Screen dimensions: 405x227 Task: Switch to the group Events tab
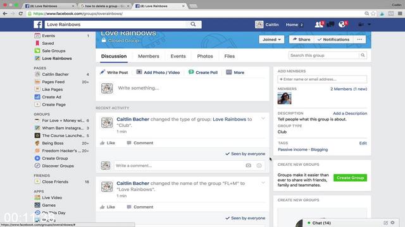point(178,56)
